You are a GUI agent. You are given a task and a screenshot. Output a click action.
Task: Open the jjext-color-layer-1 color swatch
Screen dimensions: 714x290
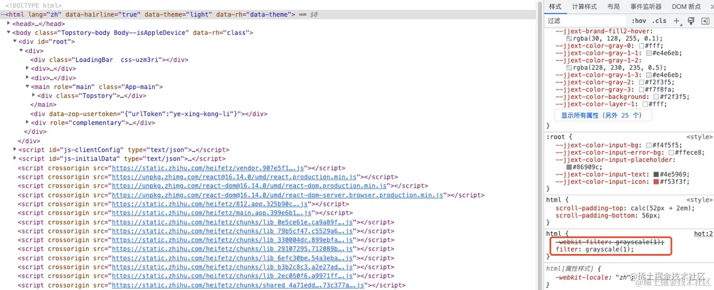point(646,104)
